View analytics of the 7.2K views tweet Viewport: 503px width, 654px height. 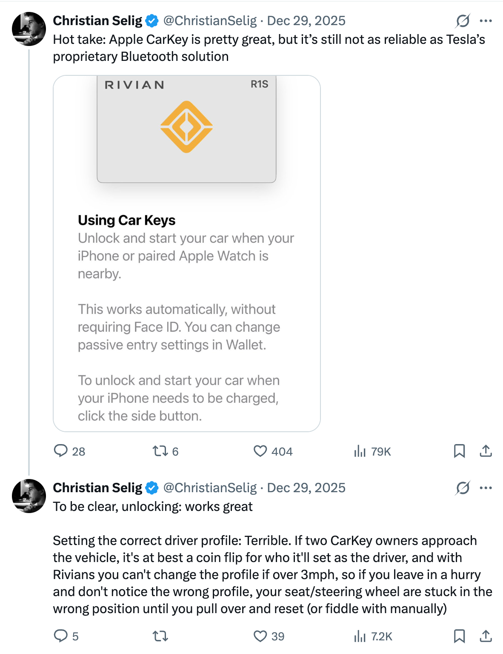373,636
